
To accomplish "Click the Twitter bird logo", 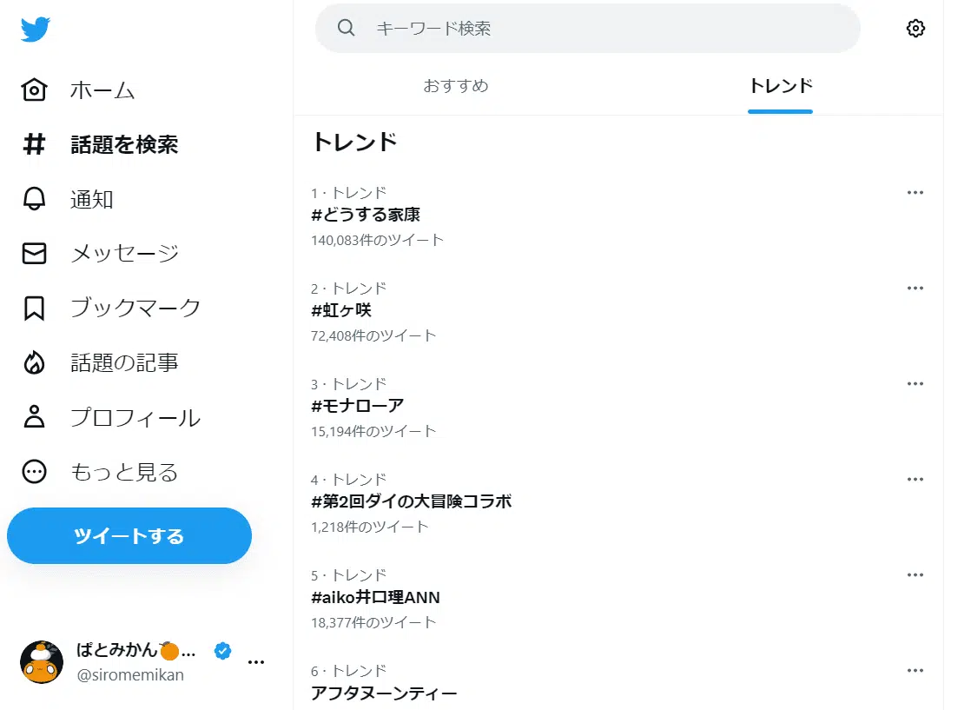I will [x=36, y=30].
